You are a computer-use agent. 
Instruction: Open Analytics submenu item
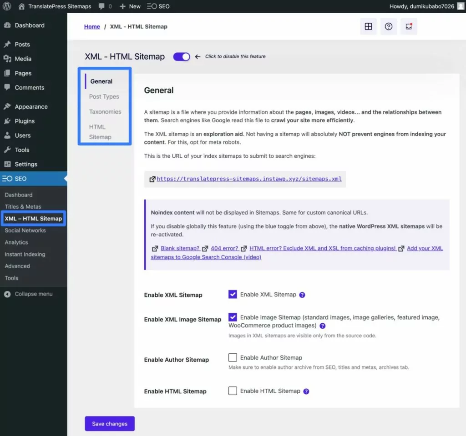point(16,242)
